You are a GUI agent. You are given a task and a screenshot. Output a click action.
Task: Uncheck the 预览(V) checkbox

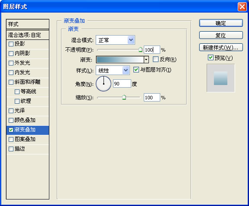[x=210, y=57]
